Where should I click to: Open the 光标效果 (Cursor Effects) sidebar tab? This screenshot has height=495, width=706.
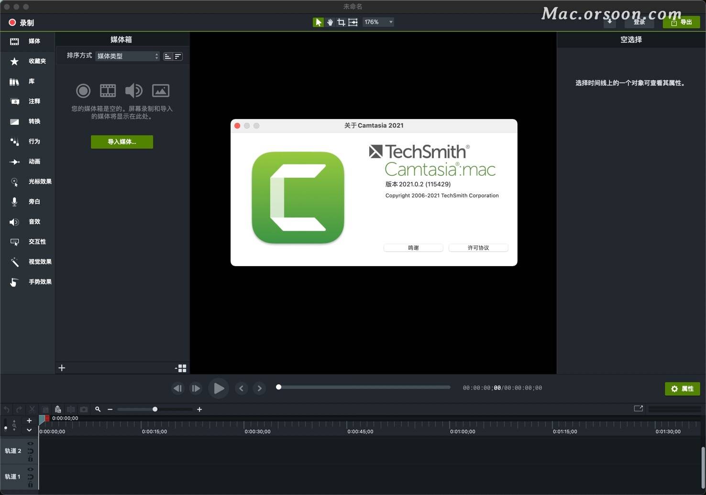click(27, 182)
